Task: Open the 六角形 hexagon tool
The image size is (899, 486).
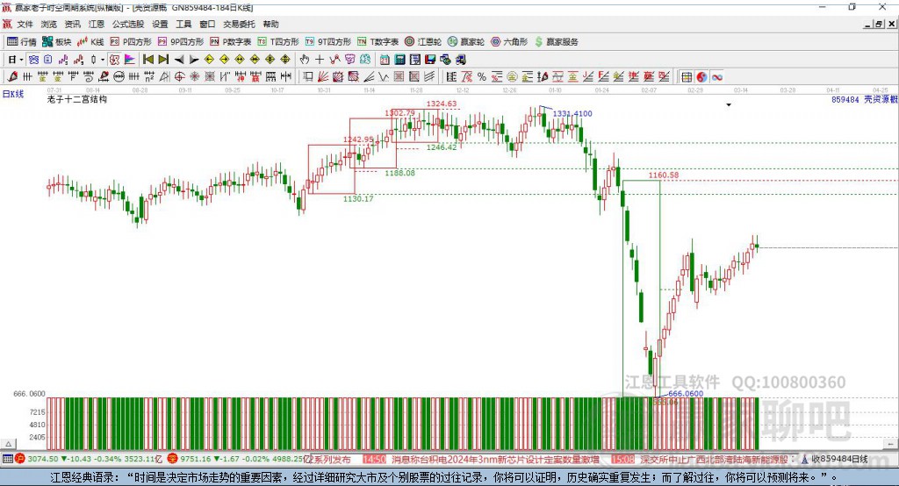Action: 509,42
